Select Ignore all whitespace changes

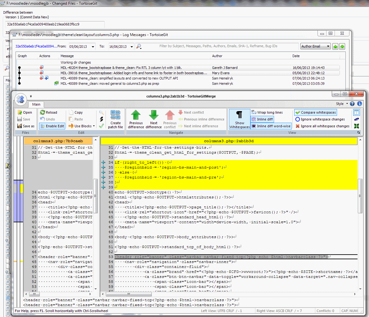coord(322,126)
